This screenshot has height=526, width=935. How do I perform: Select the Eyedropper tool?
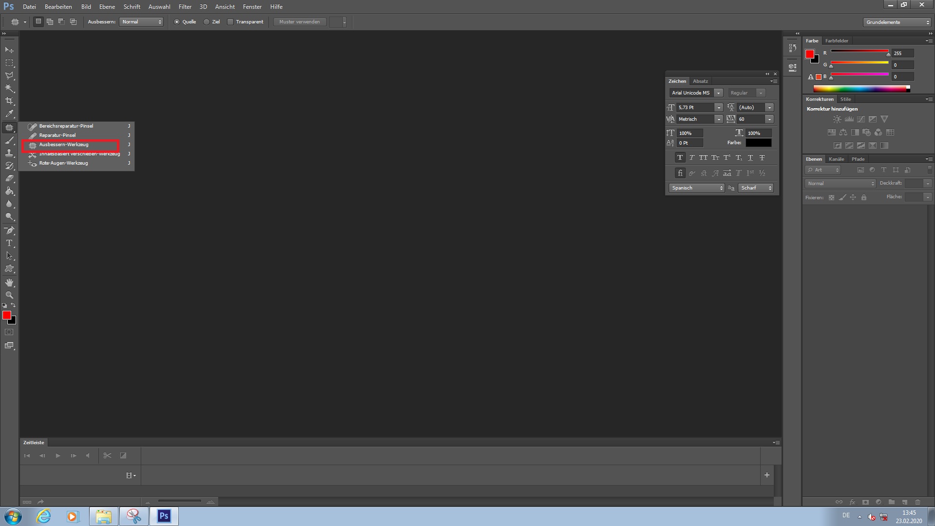[x=9, y=113]
